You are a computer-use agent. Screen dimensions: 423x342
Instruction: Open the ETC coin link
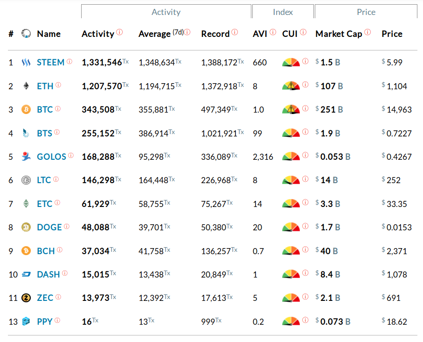tap(44, 204)
